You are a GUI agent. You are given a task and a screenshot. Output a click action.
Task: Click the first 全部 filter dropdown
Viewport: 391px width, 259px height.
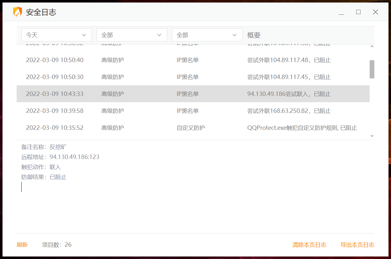pyautogui.click(x=132, y=35)
